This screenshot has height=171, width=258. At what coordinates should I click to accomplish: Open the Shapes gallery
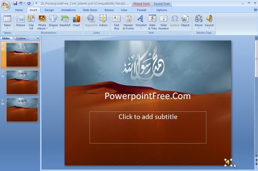53,22
